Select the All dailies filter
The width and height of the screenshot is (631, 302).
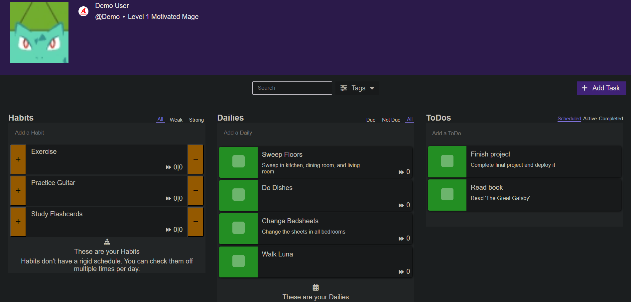pos(410,119)
